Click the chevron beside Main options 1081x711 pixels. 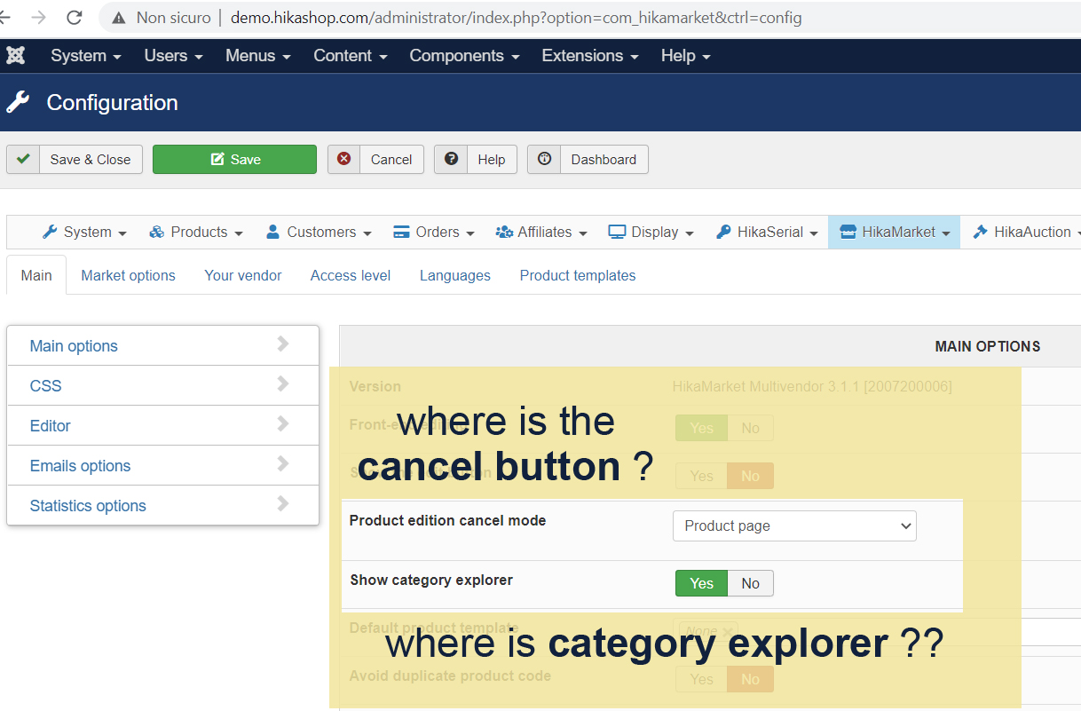point(283,344)
